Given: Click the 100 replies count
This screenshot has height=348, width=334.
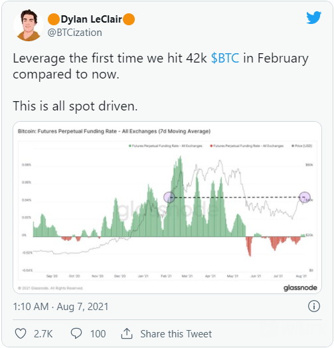Looking at the screenshot, I should [98, 334].
